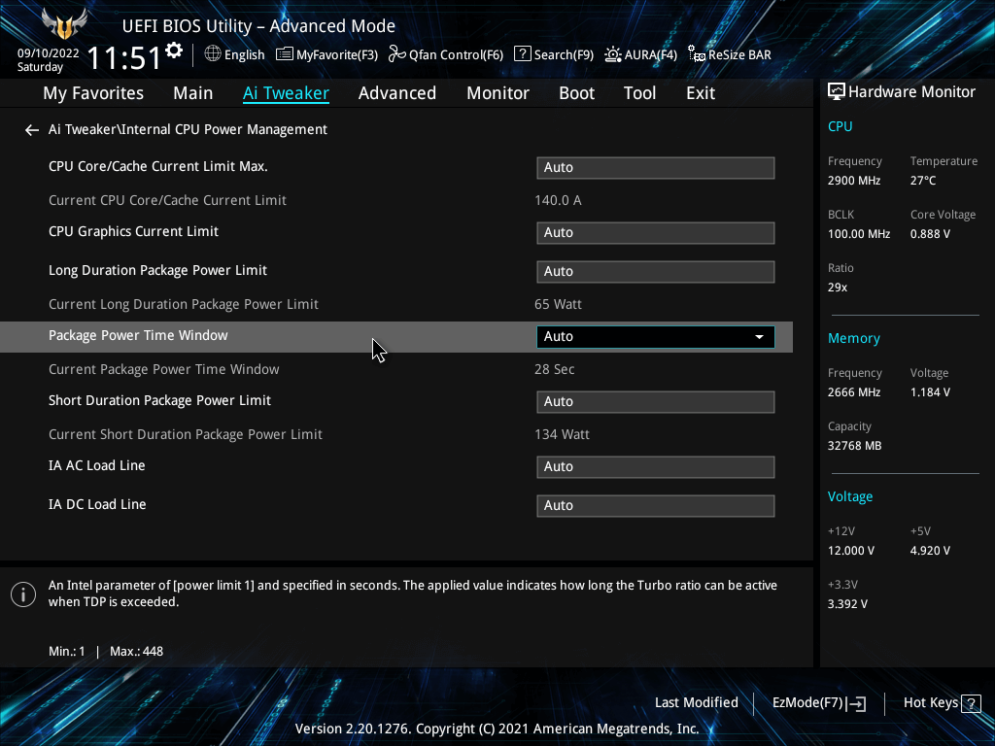Screen dimensions: 995x746
Task: Select the IA AC Load Line label
Action: (97, 465)
